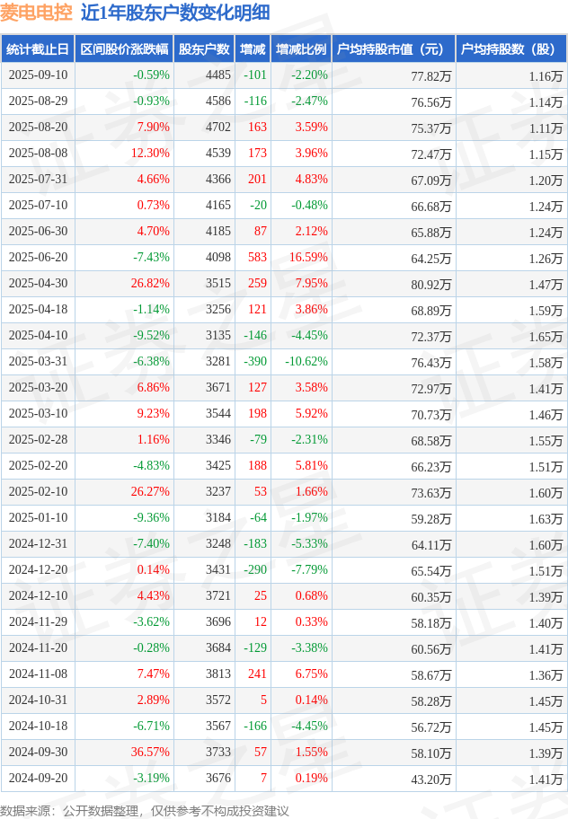Click the 数据来源 footer disclaimer text

click(x=145, y=810)
